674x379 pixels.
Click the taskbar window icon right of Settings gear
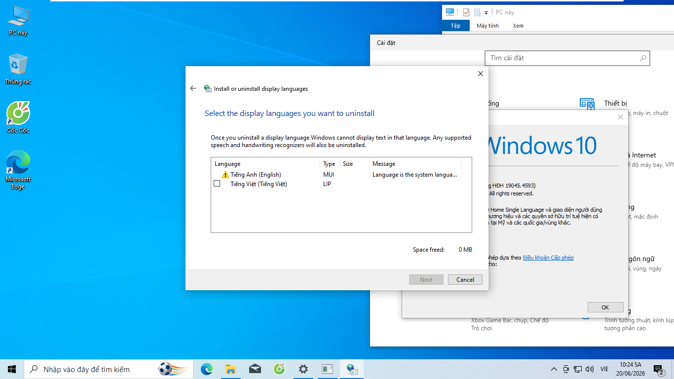(x=327, y=369)
